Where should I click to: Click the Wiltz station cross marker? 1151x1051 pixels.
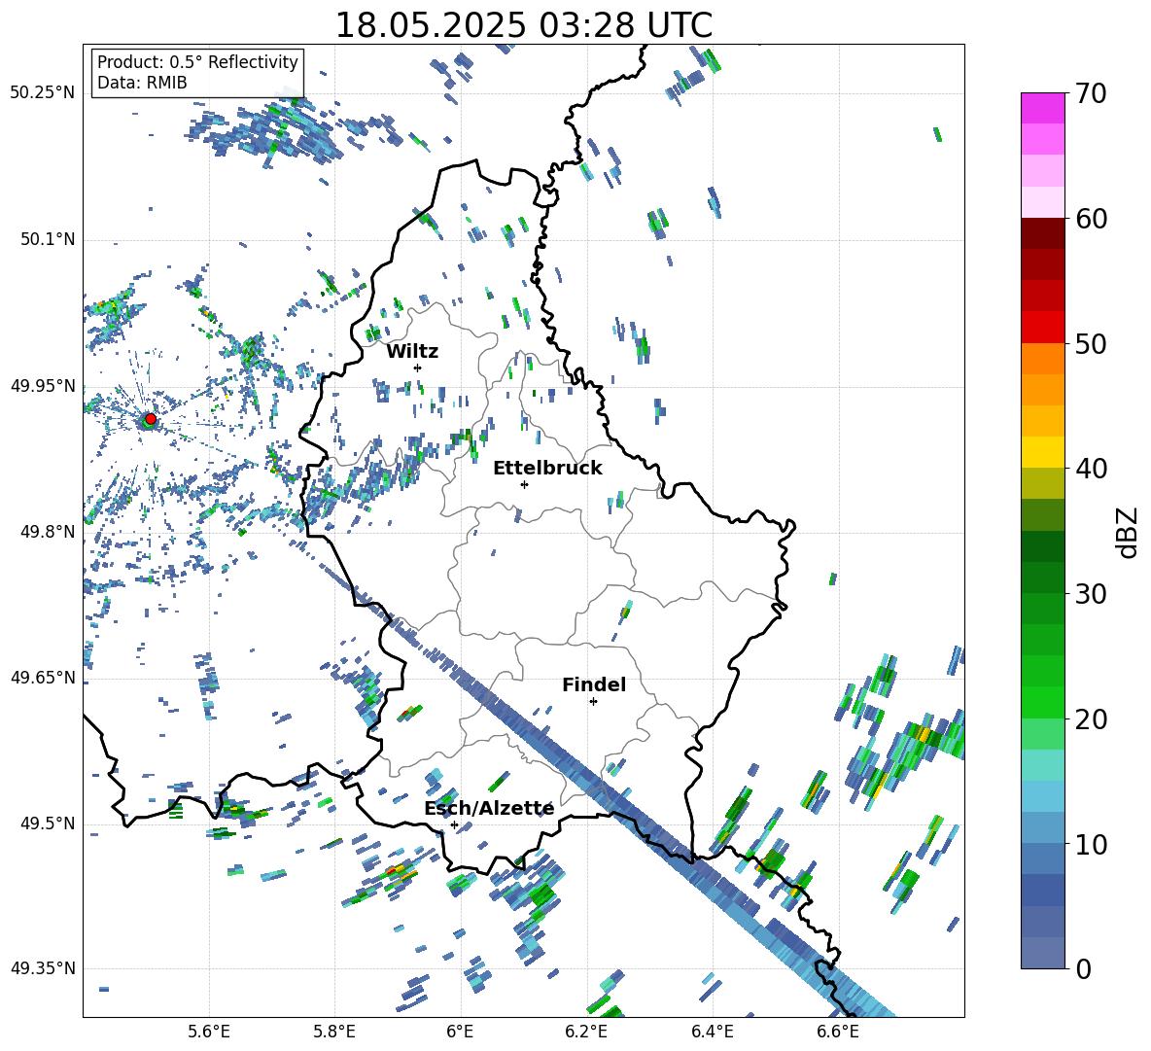pyautogui.click(x=418, y=368)
